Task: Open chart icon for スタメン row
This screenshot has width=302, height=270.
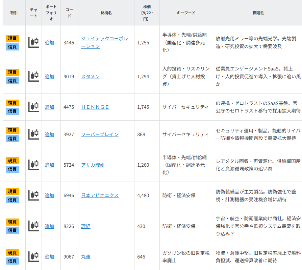Action: click(33, 76)
